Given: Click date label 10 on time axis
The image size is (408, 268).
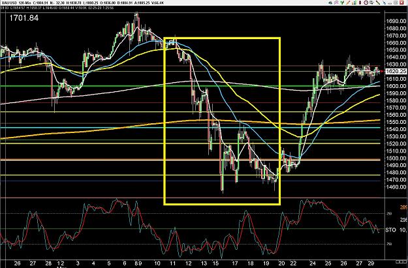Looking at the screenshot, I should [157, 263].
